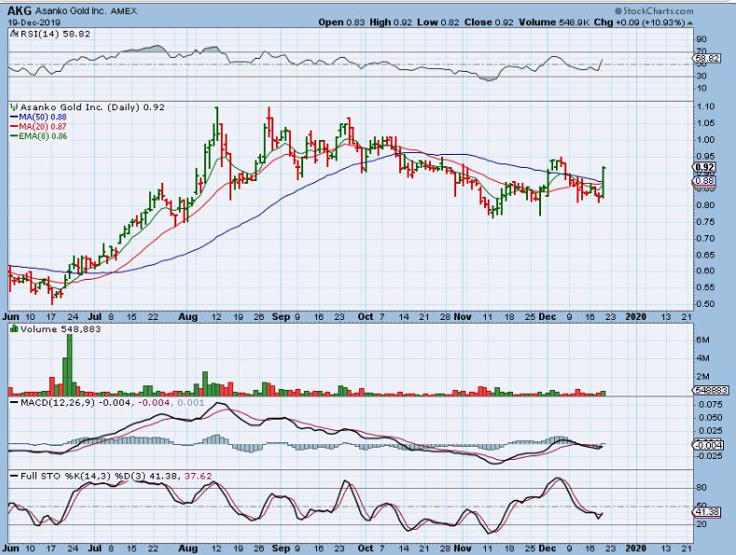Click Sep on the stochastic panel date axis

[x=281, y=548]
